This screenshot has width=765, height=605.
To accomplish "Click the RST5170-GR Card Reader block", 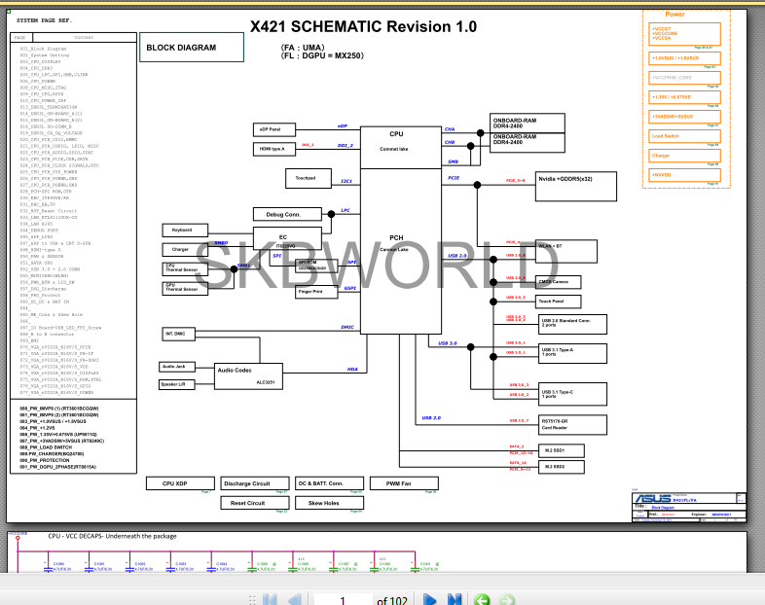I will point(572,425).
